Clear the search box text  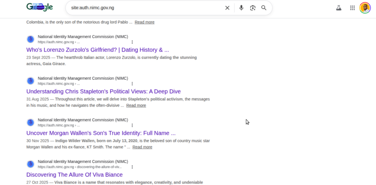point(227,8)
